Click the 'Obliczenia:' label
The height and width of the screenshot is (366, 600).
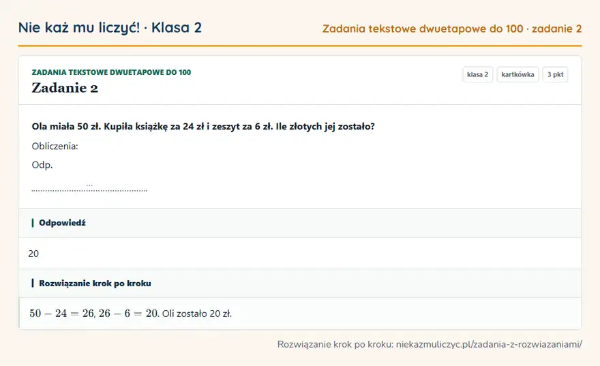[x=55, y=146]
